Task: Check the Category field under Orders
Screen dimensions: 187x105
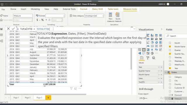Action: [170, 77]
